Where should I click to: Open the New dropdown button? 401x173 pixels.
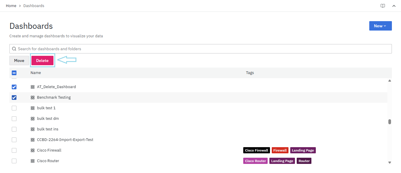[380, 26]
